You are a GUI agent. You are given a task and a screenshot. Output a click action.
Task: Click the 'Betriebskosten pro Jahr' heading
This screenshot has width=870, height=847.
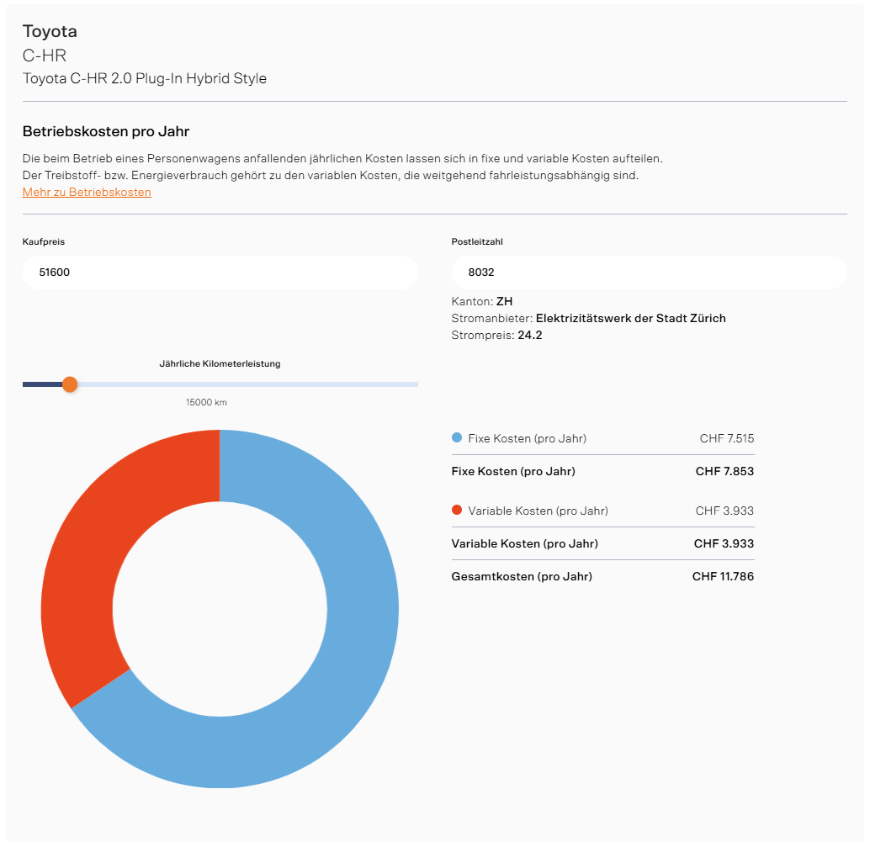click(x=106, y=131)
